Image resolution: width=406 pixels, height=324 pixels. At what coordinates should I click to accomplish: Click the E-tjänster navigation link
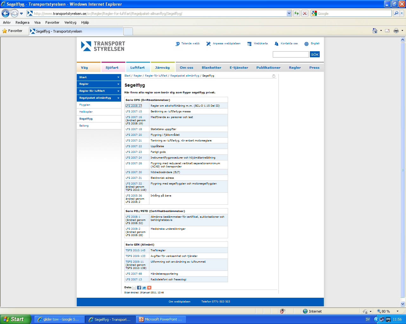click(x=239, y=67)
